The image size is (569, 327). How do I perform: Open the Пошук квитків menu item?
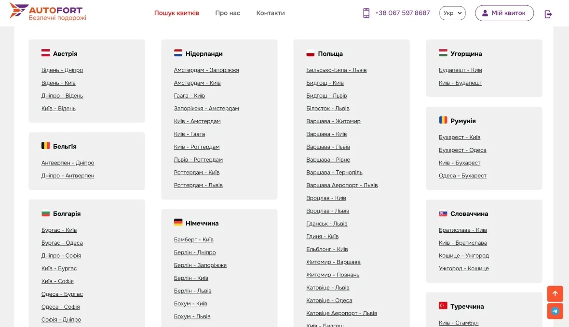(176, 13)
